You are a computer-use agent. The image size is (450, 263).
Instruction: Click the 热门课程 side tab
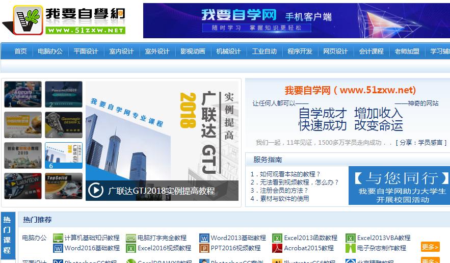point(7,235)
